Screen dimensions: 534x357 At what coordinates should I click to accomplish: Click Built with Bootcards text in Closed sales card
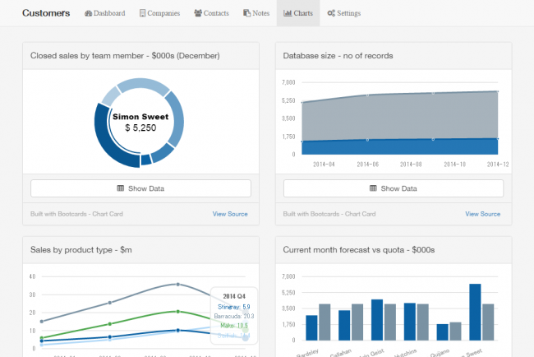pyautogui.click(x=76, y=214)
